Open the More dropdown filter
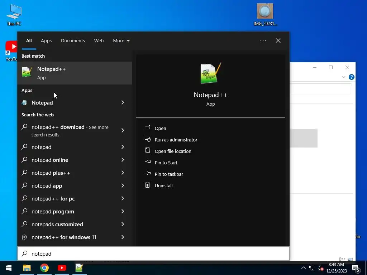The width and height of the screenshot is (367, 275). (x=121, y=41)
